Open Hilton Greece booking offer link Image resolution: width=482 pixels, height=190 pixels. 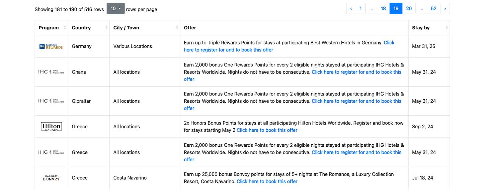(x=267, y=130)
